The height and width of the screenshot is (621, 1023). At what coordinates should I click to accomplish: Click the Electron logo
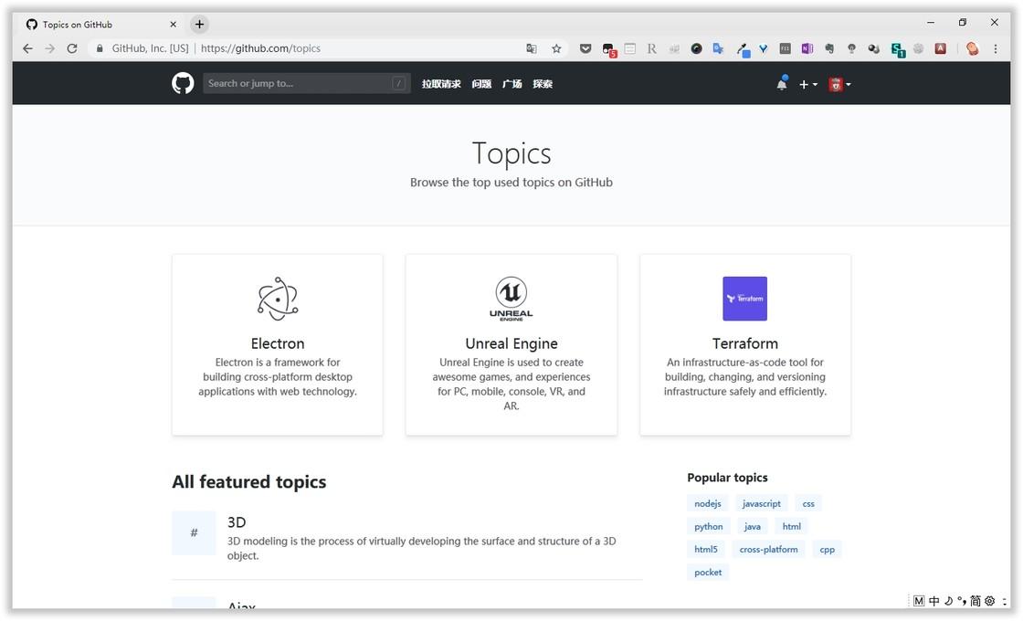pyautogui.click(x=277, y=298)
